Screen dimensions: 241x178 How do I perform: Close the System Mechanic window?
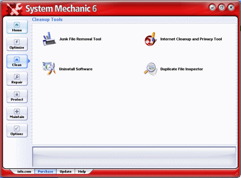(x=231, y=7)
